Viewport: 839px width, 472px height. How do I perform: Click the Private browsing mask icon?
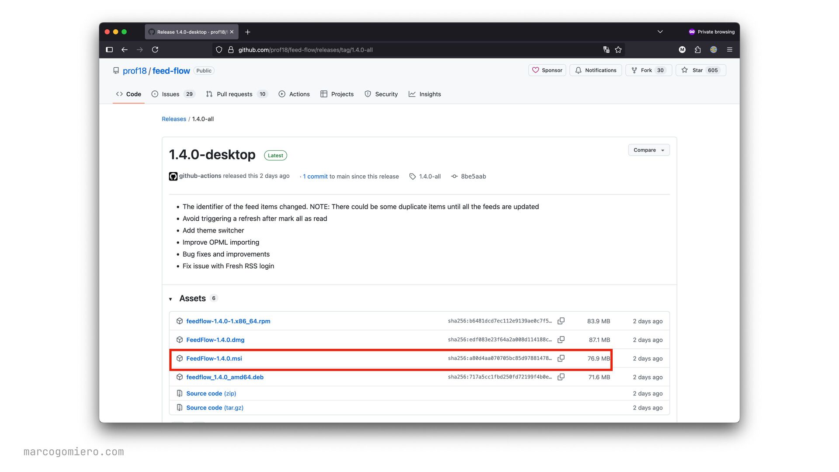point(692,32)
